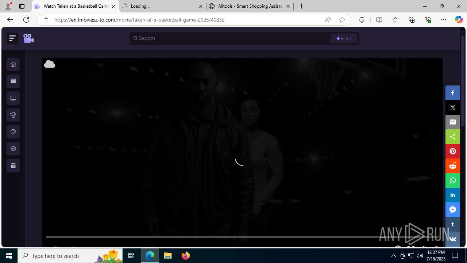This screenshot has width=467, height=263.
Task: Share on Tumblr
Action: [453, 224]
